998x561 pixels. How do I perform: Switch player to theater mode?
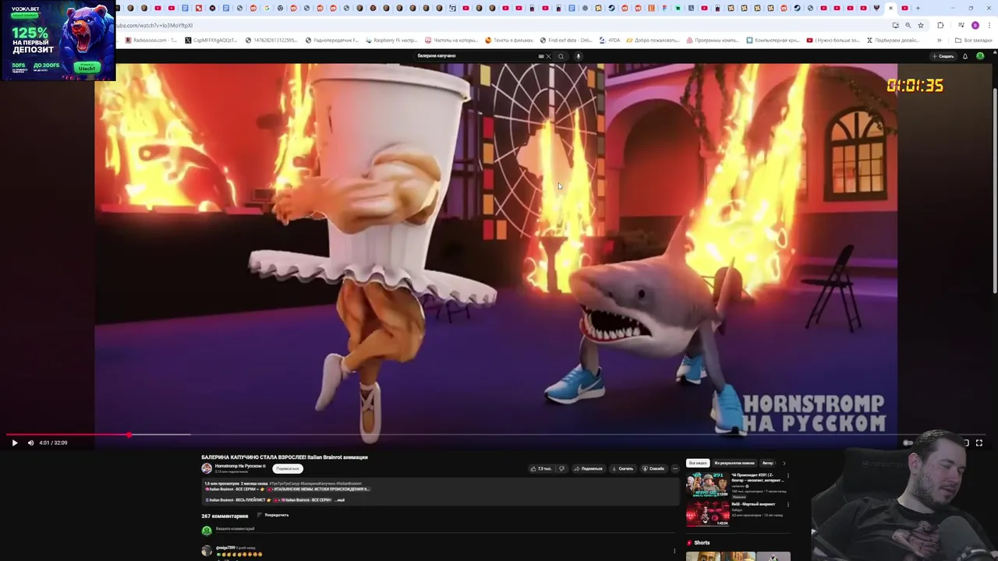965,443
